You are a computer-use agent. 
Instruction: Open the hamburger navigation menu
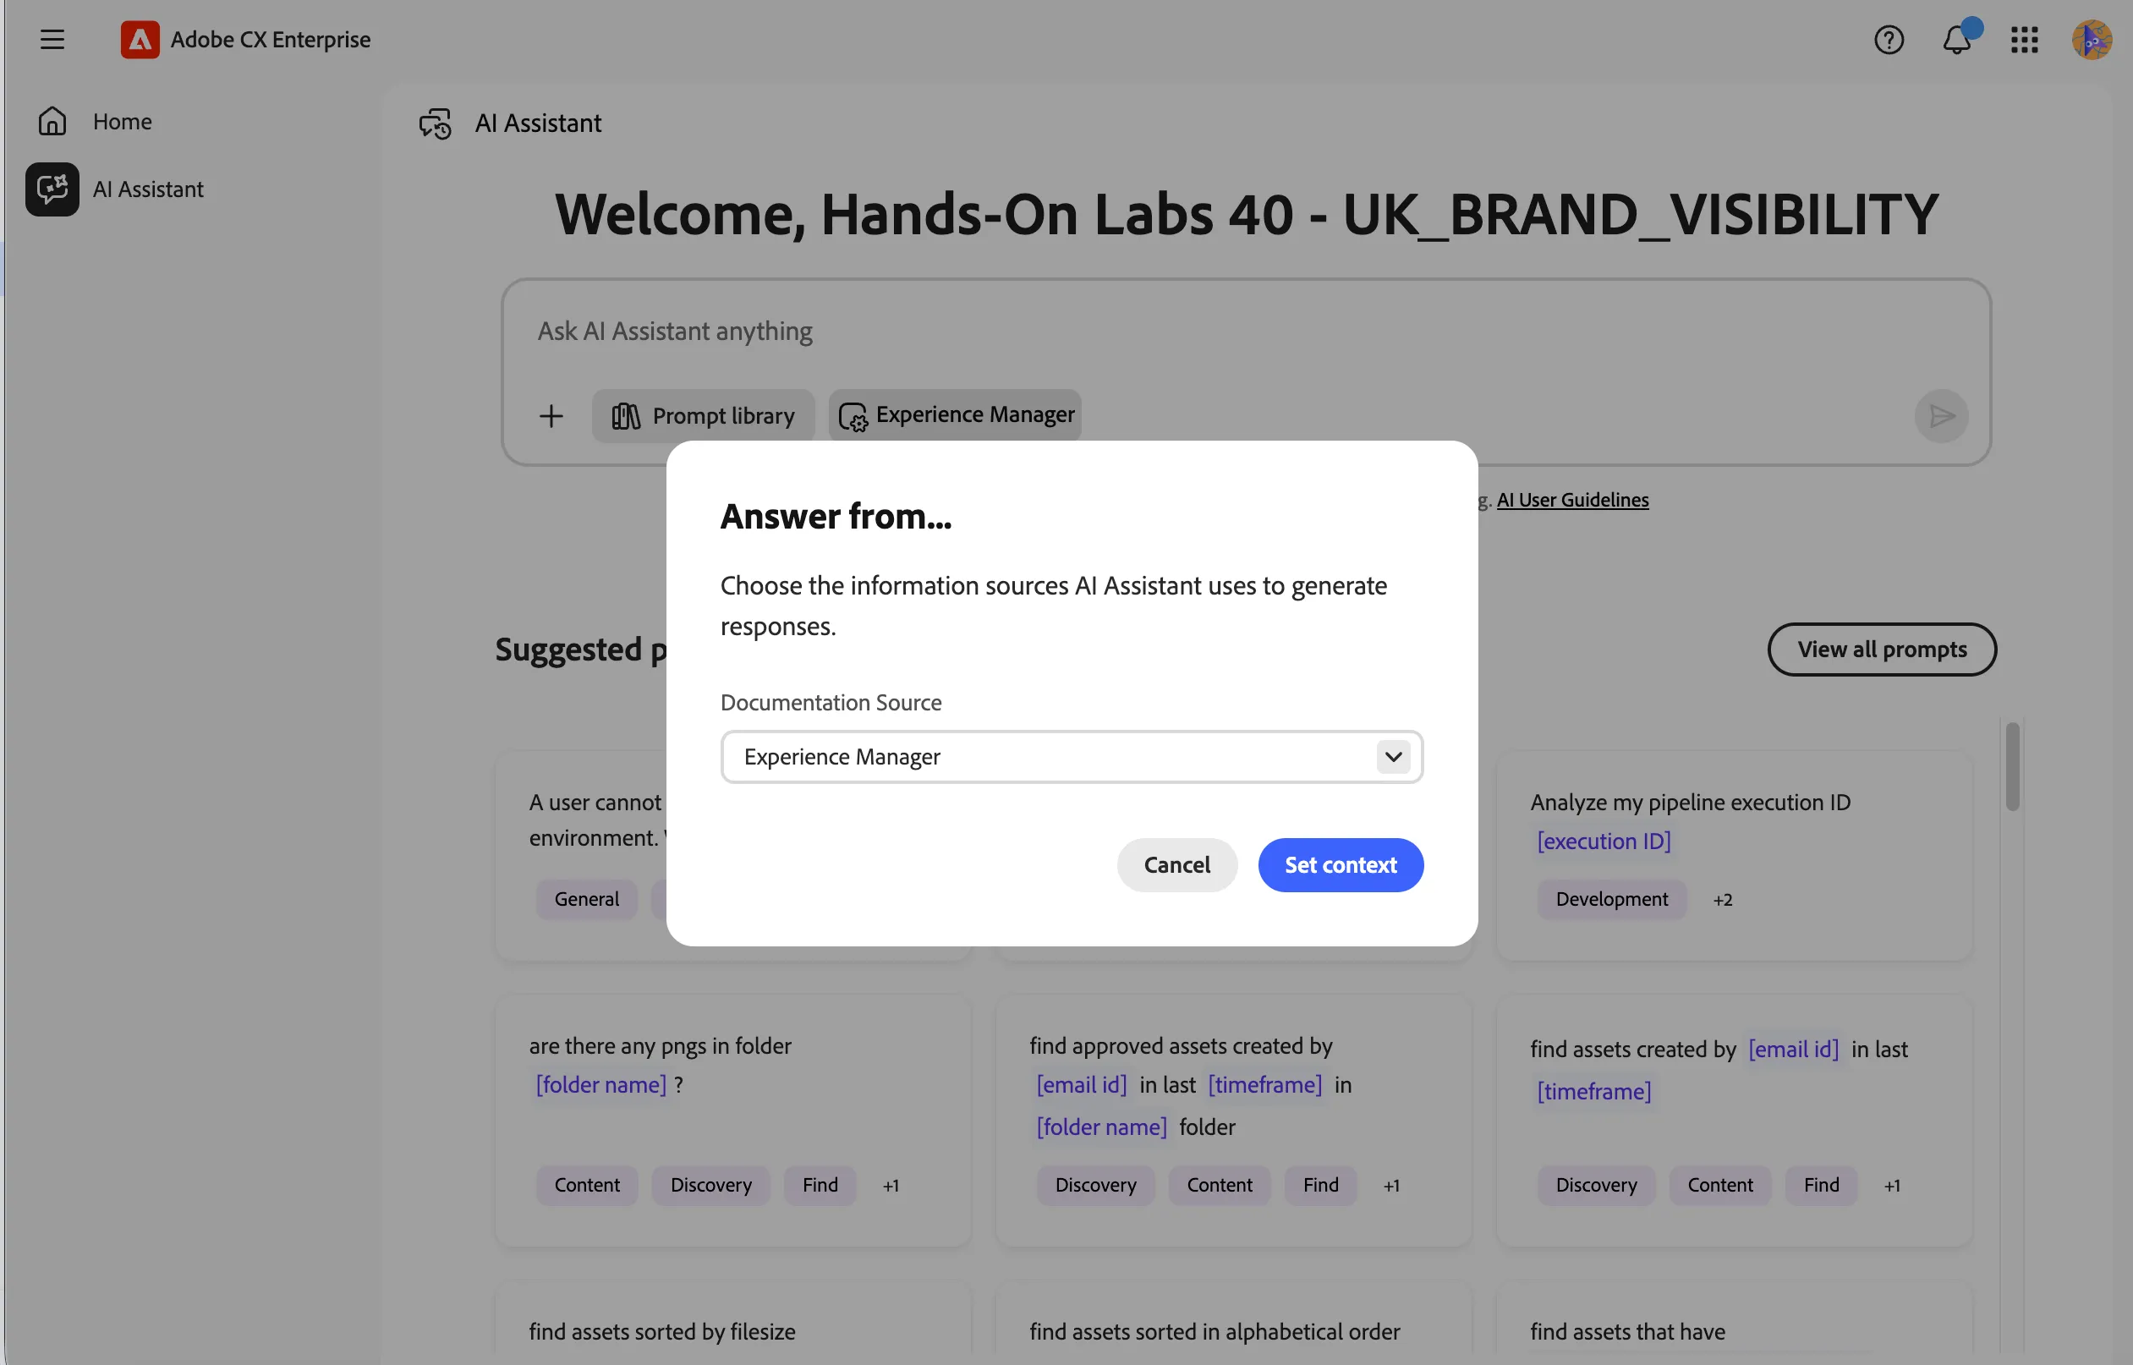point(52,40)
